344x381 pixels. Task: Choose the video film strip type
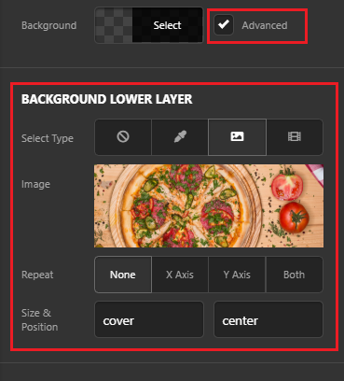(x=295, y=137)
